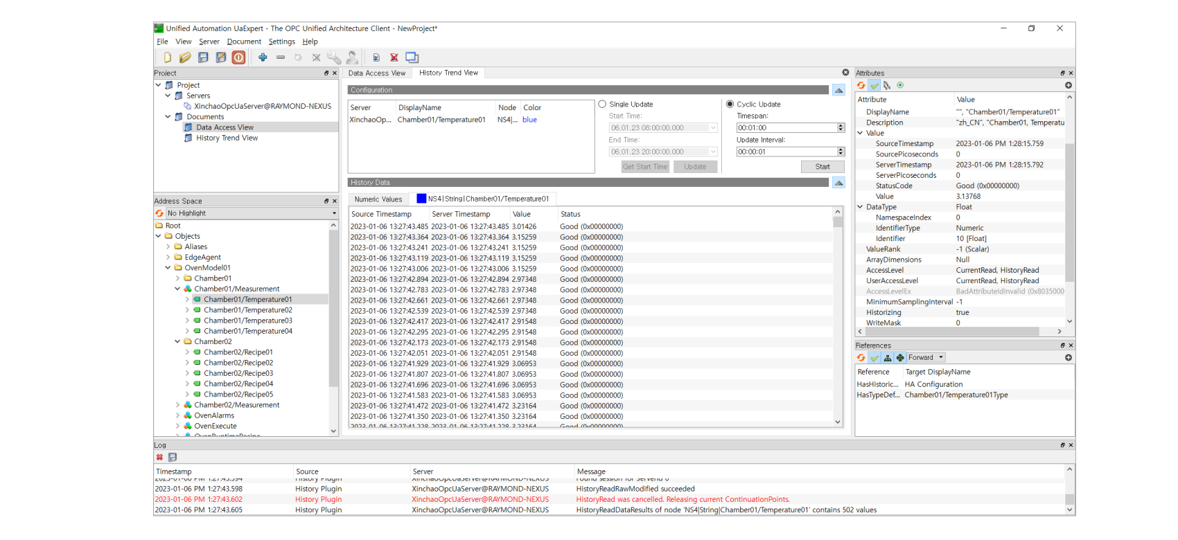The height and width of the screenshot is (540, 1178).
Task: Select the Cyclic Update radio button
Action: coord(730,105)
